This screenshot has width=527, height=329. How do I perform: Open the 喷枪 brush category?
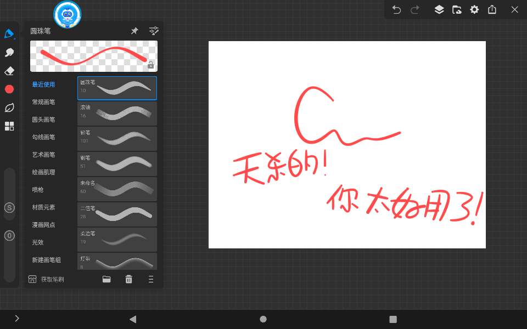pos(37,190)
